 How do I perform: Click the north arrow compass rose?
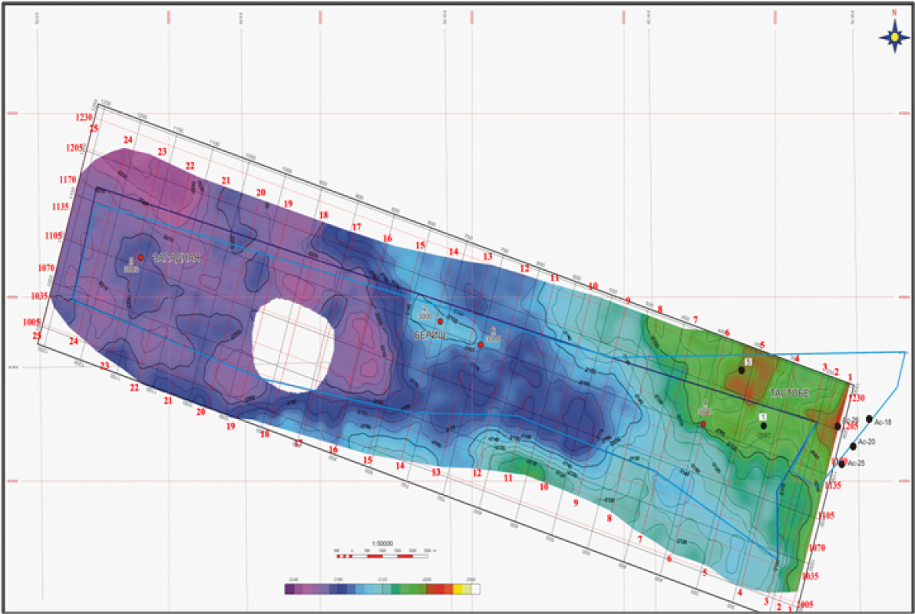pyautogui.click(x=894, y=35)
